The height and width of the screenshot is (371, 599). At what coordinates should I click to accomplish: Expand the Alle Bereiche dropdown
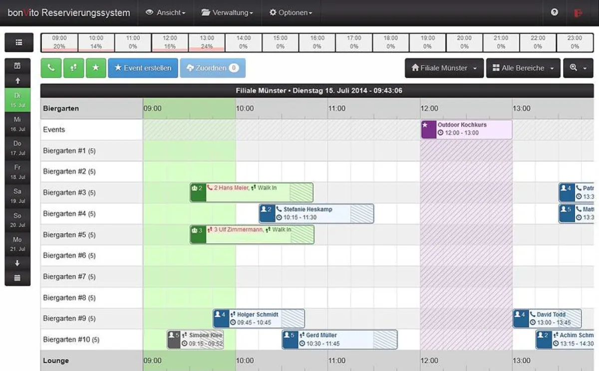(523, 68)
